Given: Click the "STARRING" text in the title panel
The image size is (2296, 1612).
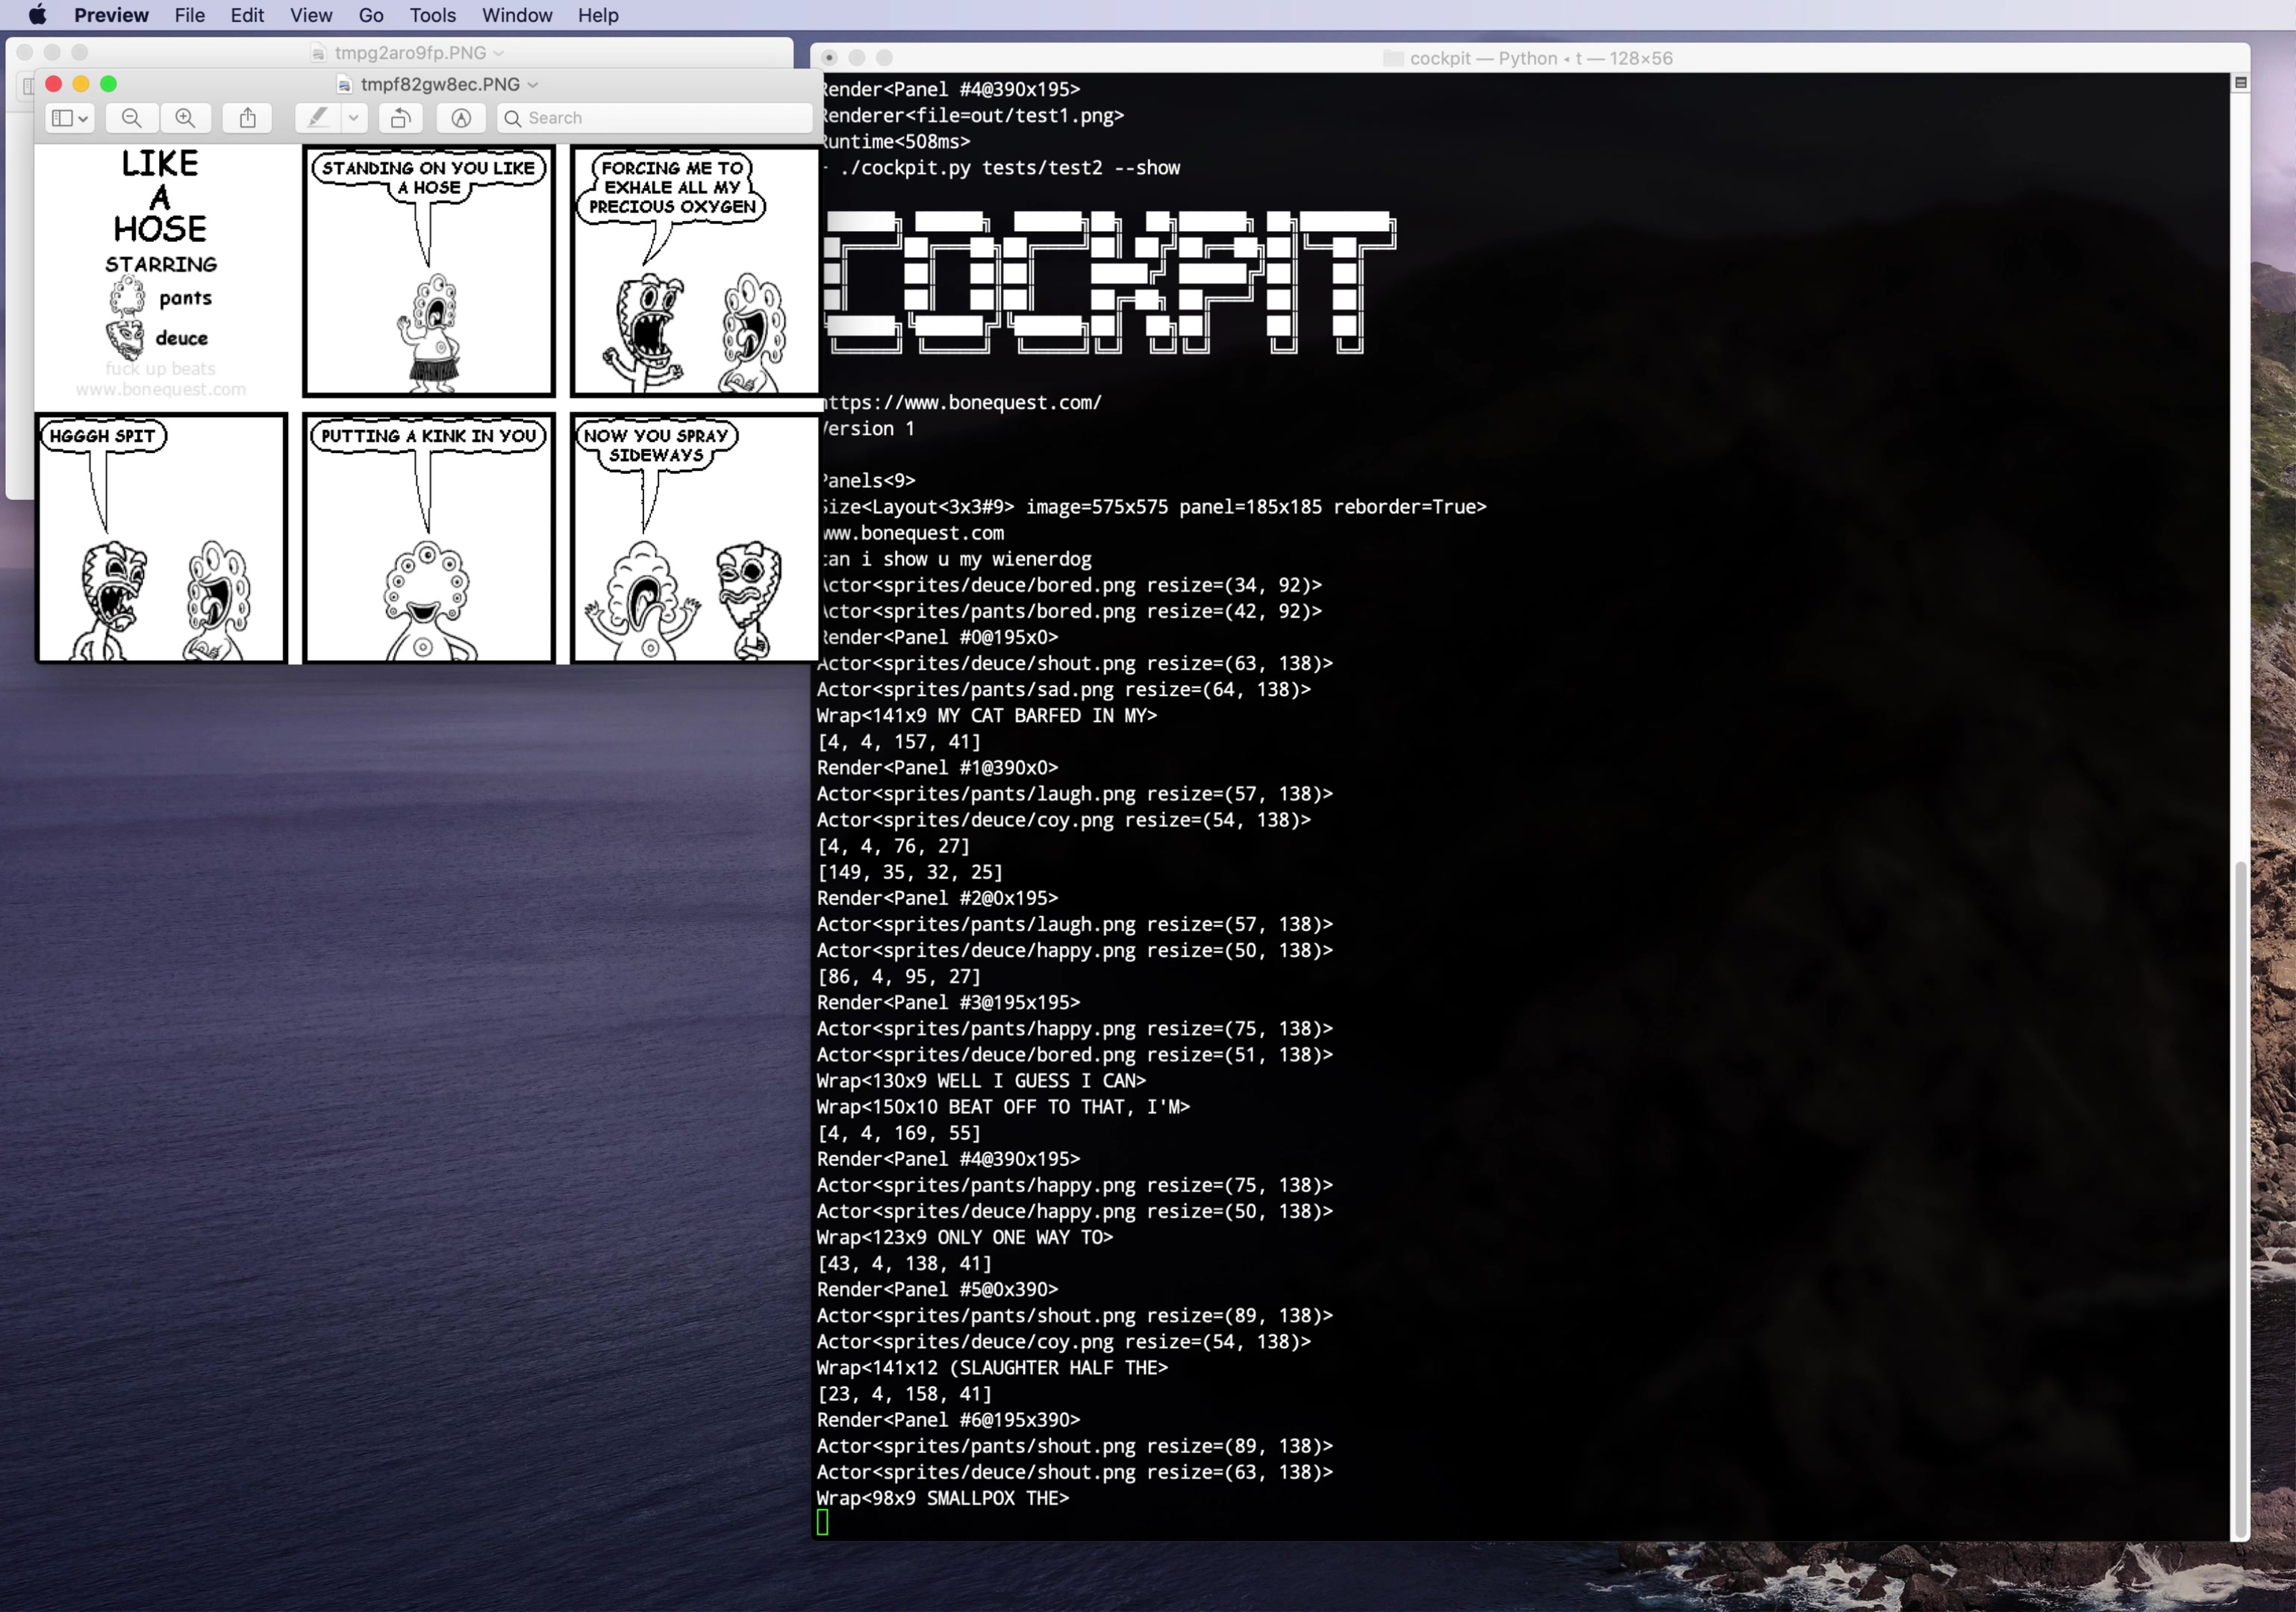Looking at the screenshot, I should 161,264.
